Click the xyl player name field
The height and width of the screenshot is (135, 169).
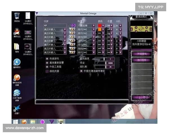[55, 26]
